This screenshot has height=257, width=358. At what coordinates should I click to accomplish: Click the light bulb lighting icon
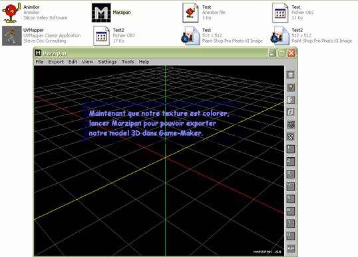[291, 87]
